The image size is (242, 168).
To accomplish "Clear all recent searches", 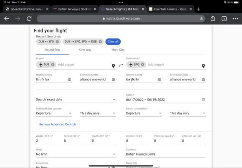I will pos(113,42).
